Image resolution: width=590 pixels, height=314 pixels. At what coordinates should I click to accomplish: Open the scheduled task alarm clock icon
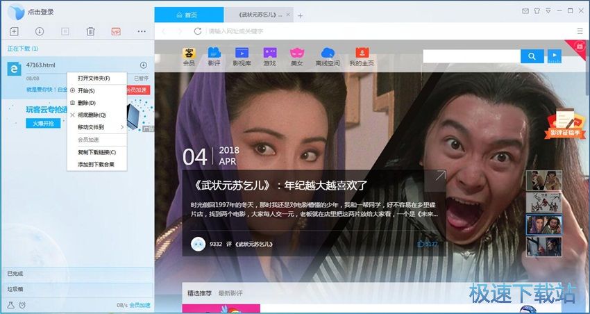tap(22, 306)
